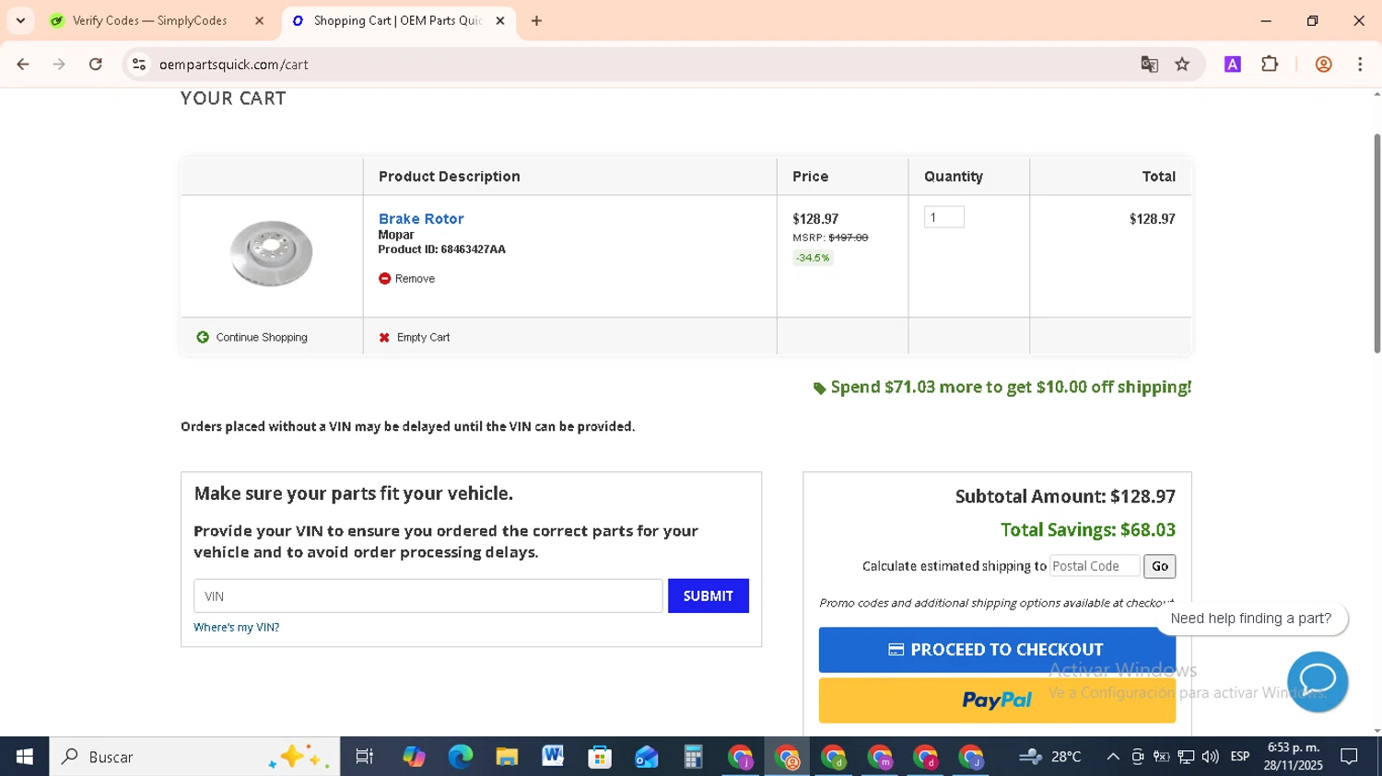This screenshot has height=776, width=1382.
Task: Open the ESP language input indicator
Action: 1240,757
